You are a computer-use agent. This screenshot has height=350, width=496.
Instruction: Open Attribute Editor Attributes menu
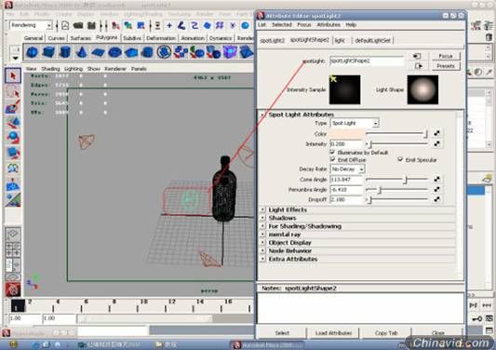(x=328, y=25)
